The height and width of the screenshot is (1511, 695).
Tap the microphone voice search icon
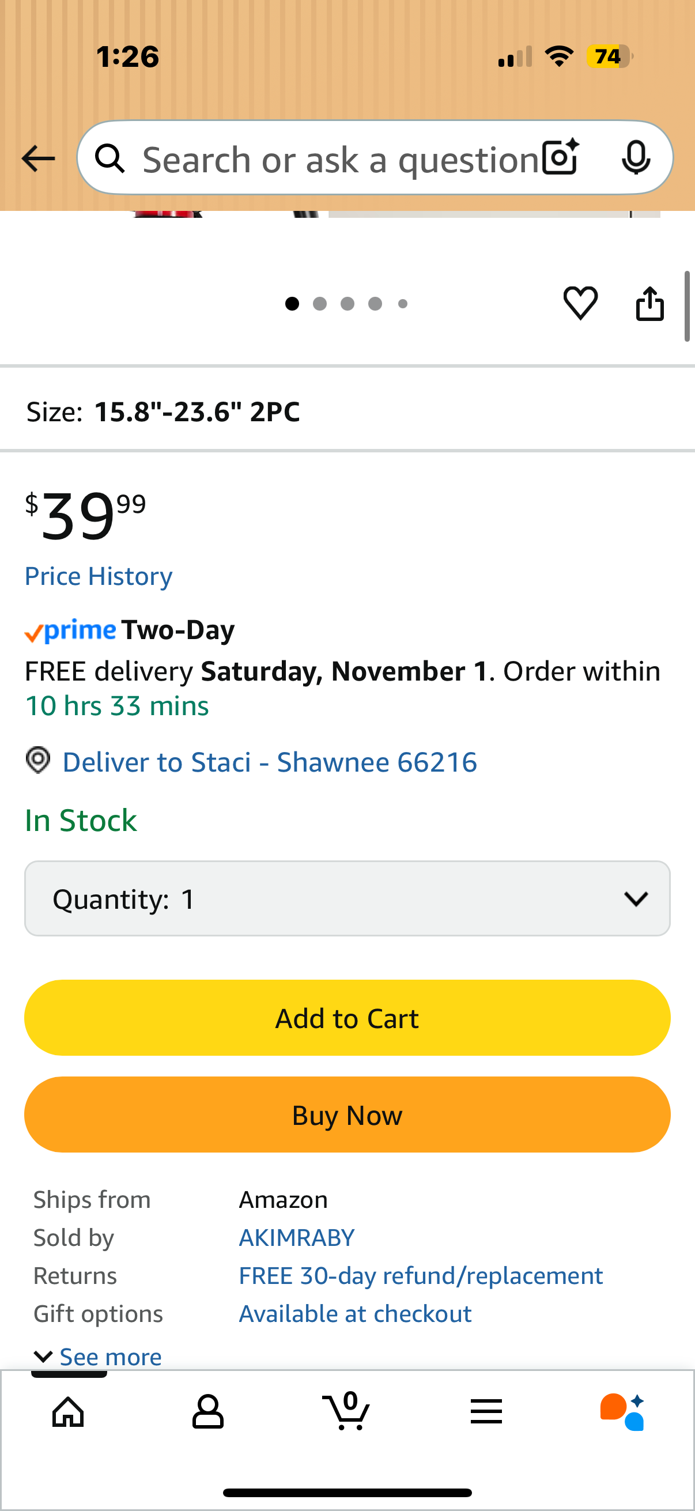(636, 158)
